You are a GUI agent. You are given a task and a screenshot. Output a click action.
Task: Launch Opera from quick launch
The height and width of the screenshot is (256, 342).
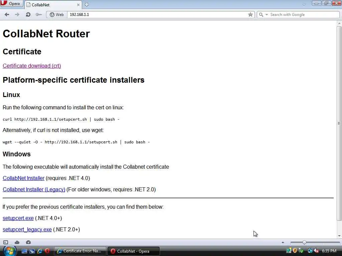47,251
